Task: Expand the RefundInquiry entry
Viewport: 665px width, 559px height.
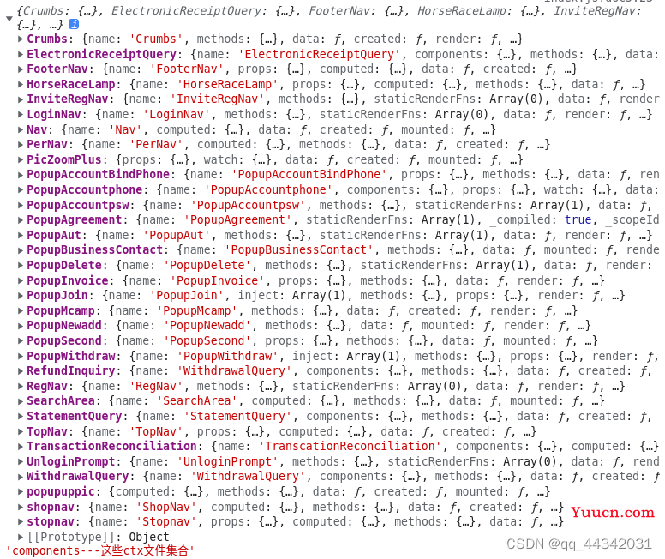Action: point(21,371)
